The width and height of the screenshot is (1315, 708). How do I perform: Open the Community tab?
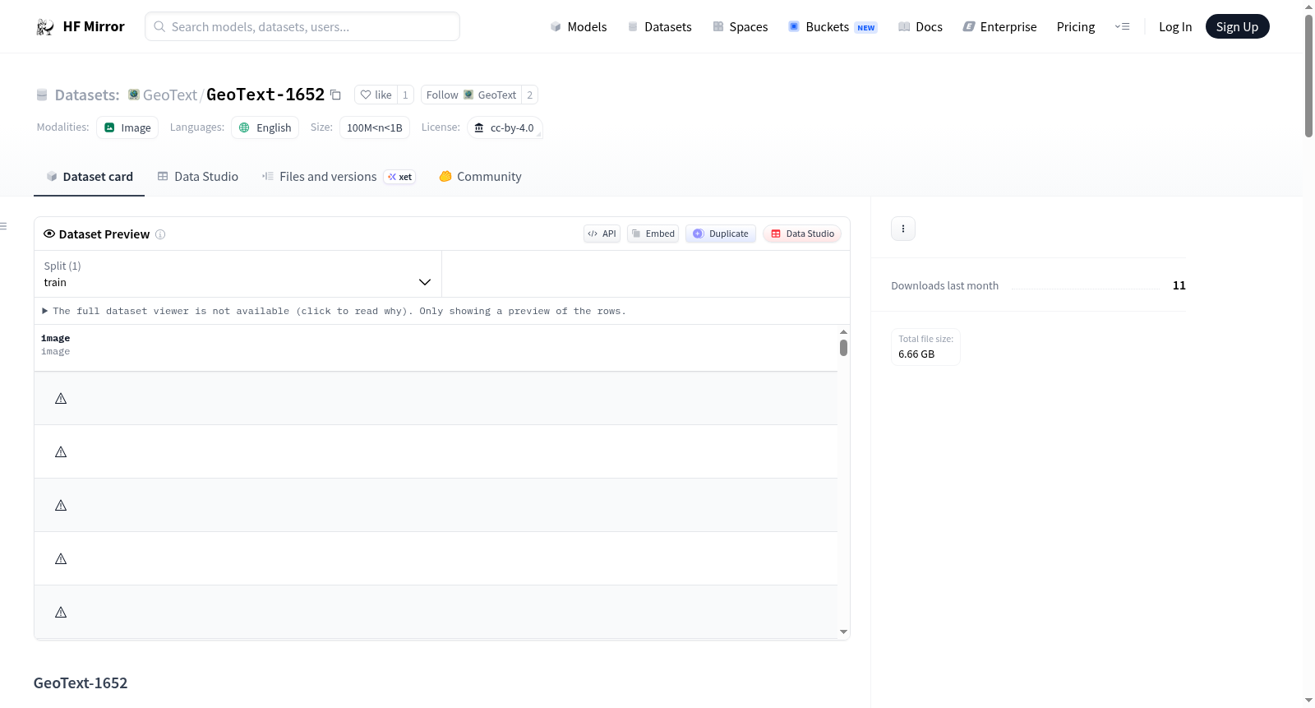pos(481,177)
